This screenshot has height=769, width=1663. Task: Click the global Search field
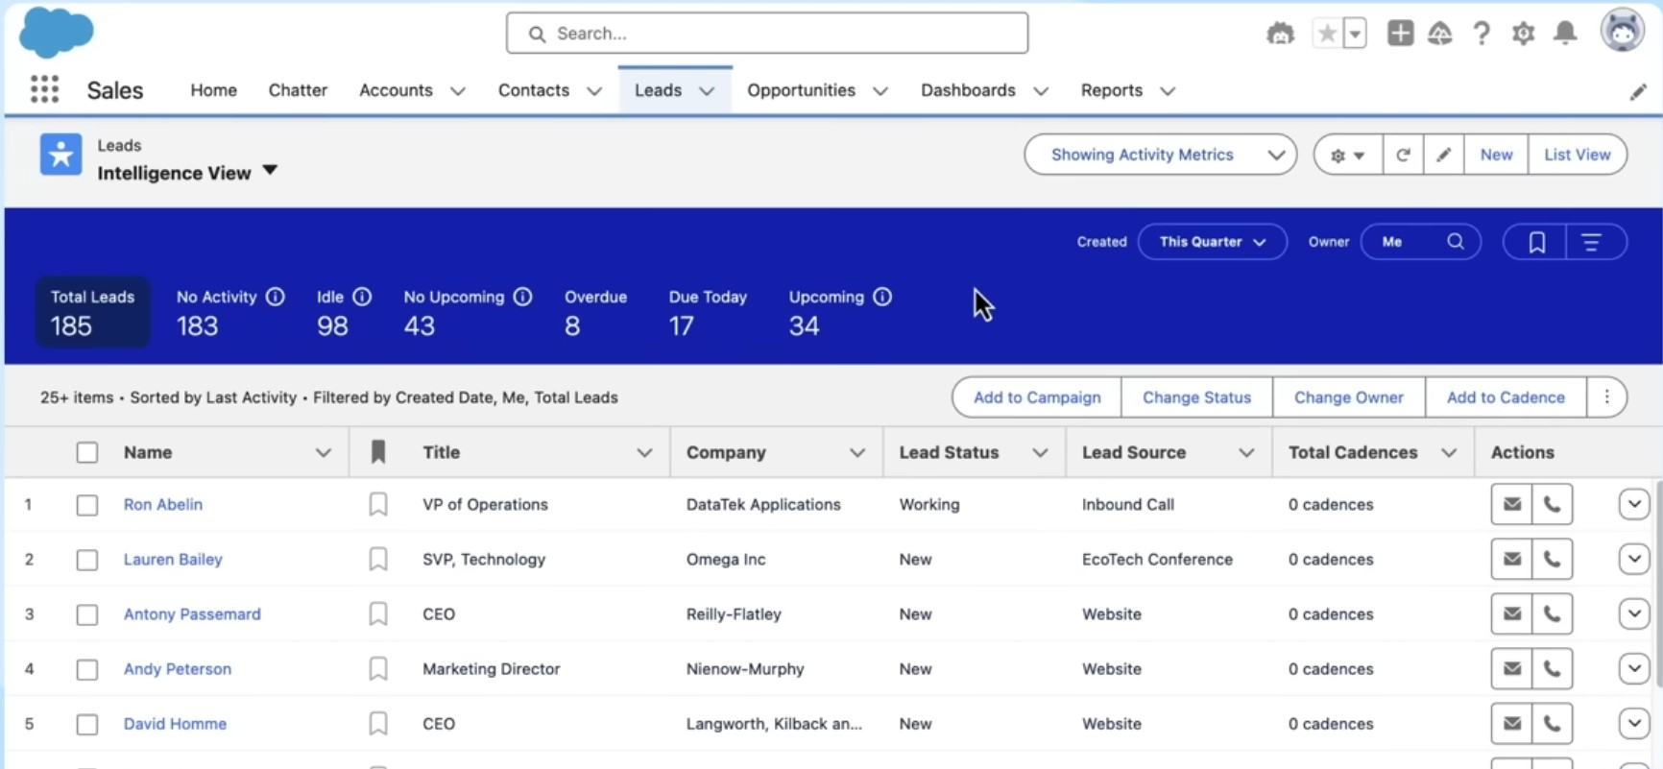click(767, 34)
